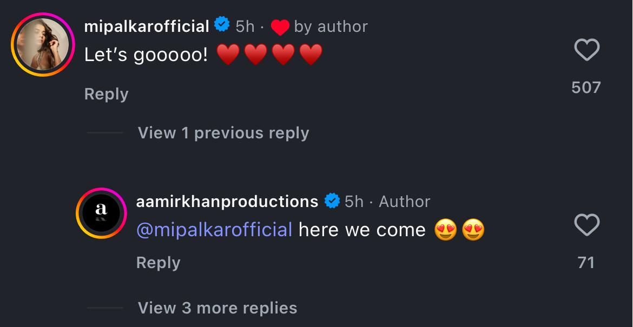Like the aamirkhanproductions reply with heart icon

(586, 225)
